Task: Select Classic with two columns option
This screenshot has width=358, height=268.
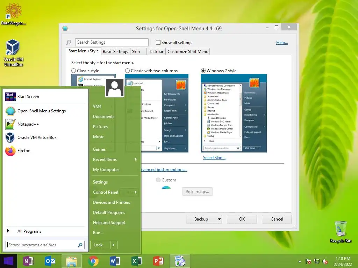Action: pos(127,70)
